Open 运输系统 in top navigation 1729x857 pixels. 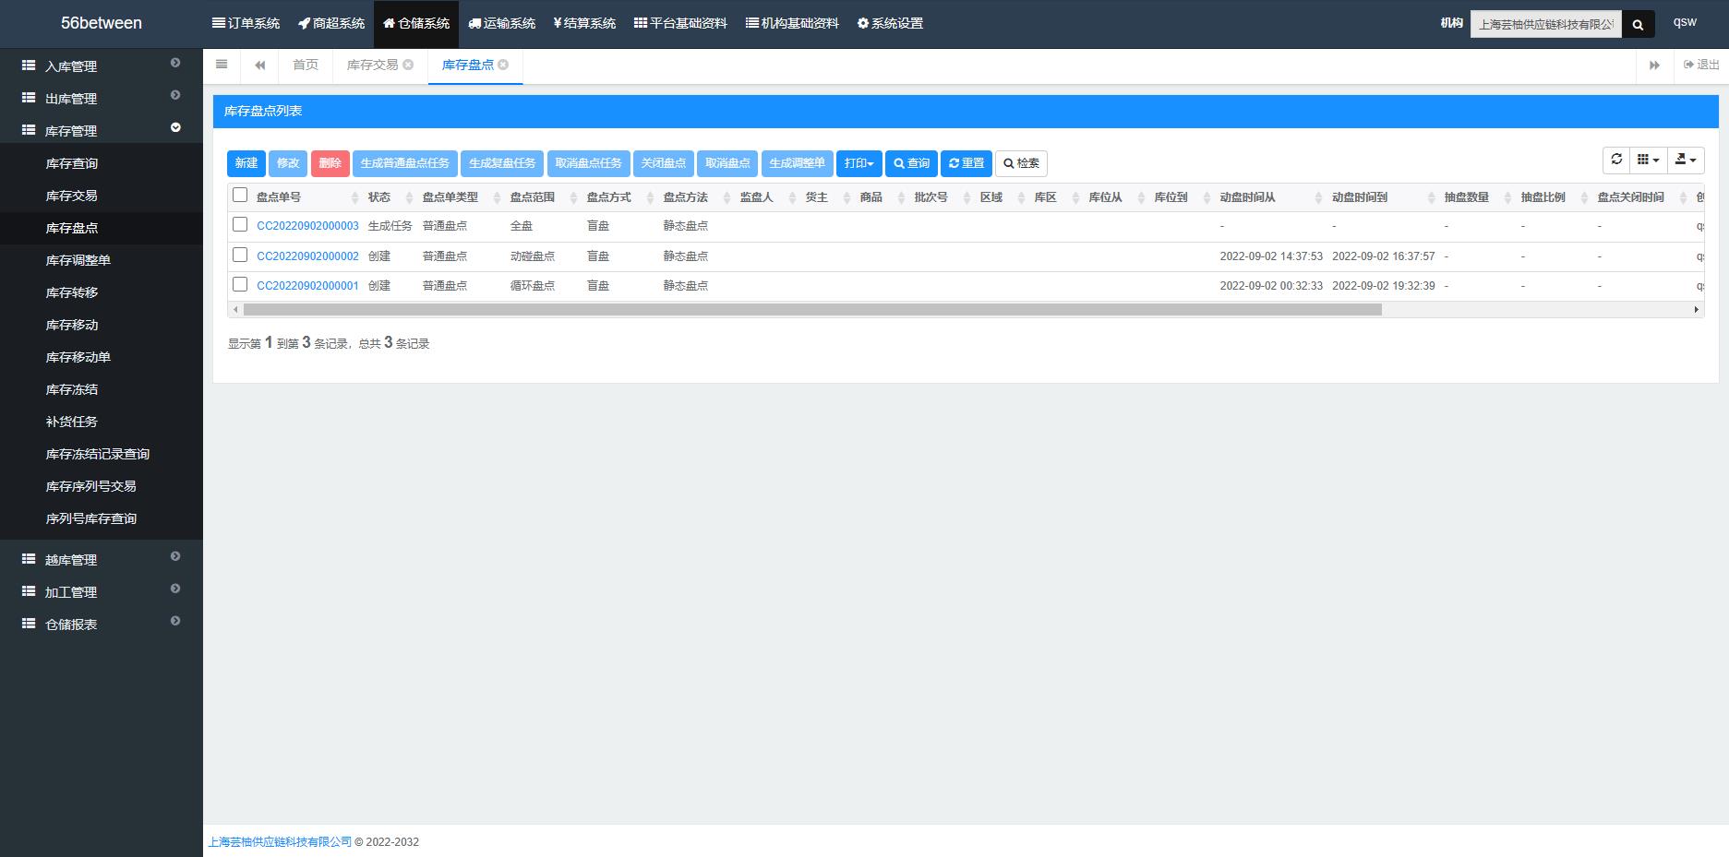click(501, 23)
